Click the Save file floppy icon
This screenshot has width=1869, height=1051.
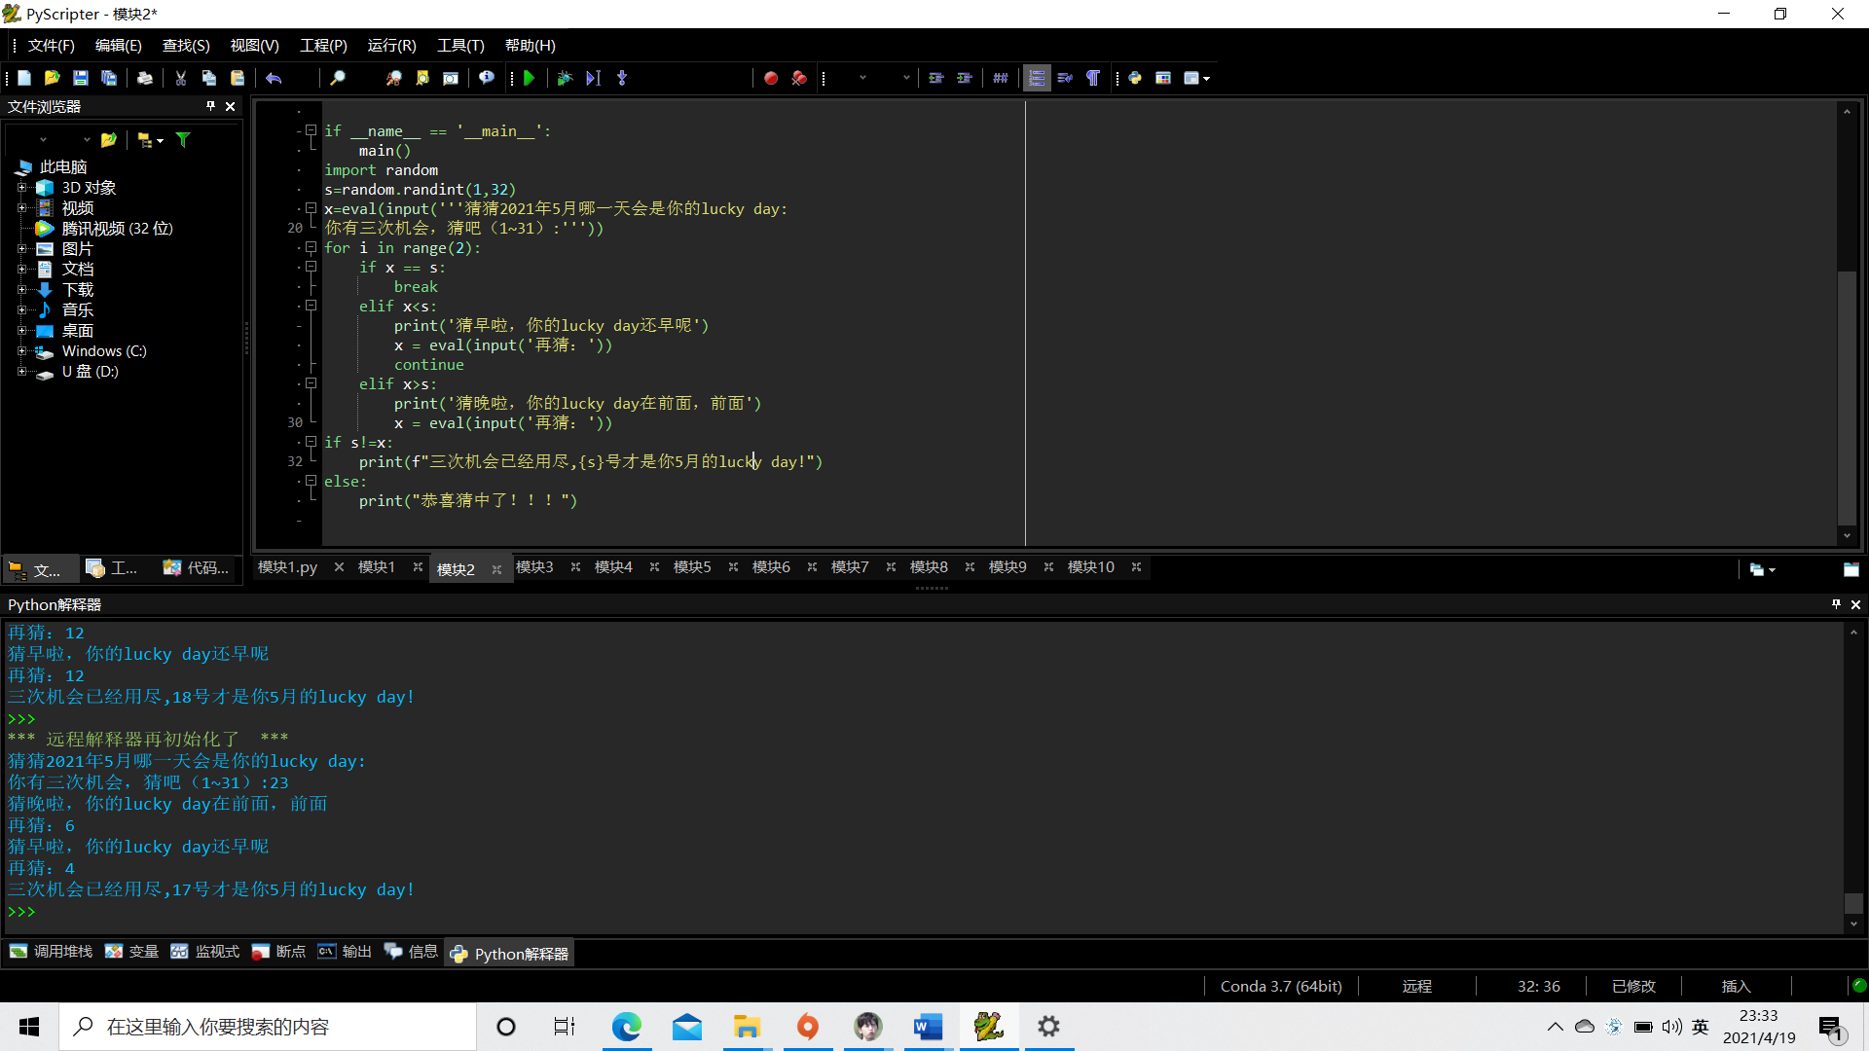tap(81, 78)
